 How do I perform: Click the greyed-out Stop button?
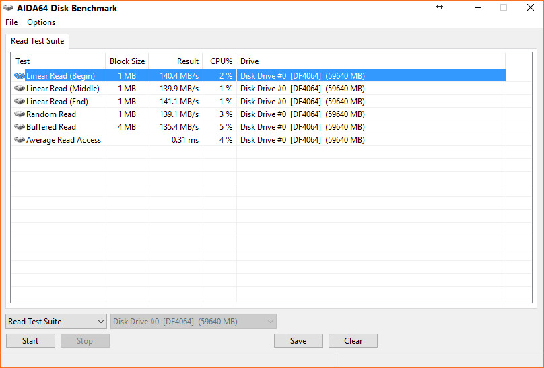pos(85,340)
